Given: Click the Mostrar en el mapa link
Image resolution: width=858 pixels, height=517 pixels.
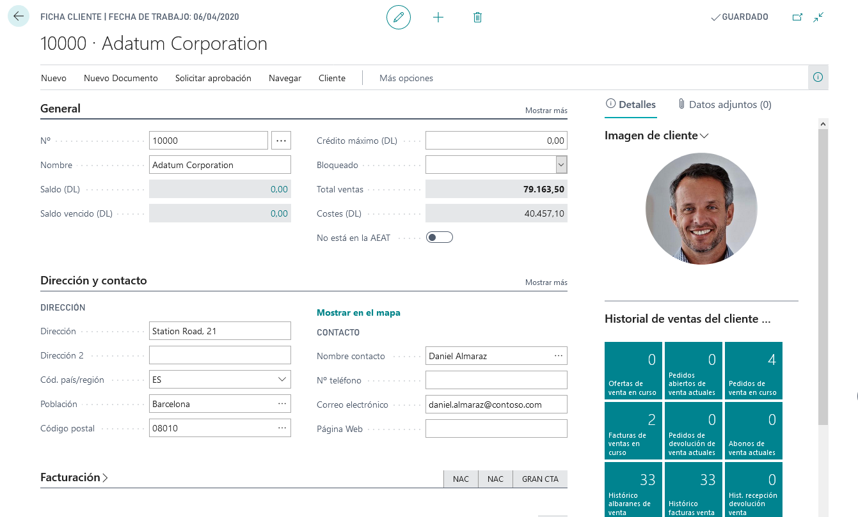Looking at the screenshot, I should [358, 313].
